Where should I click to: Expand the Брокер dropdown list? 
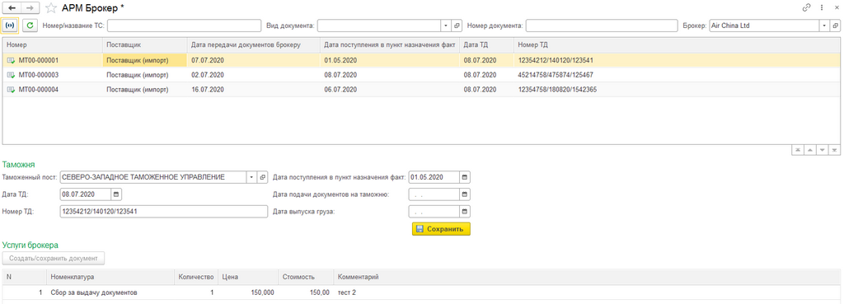coord(824,26)
